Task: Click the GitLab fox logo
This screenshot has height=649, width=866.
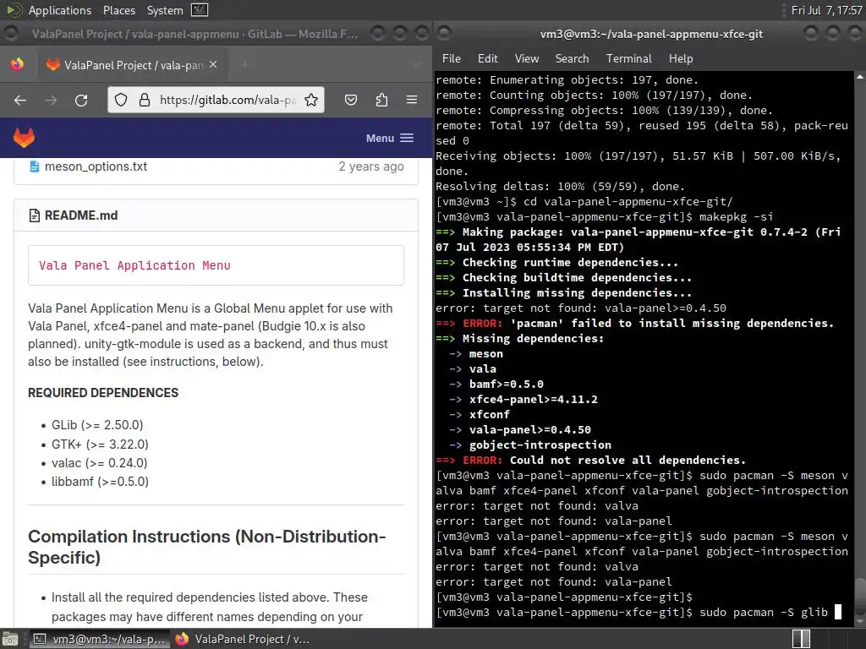Action: pos(24,138)
